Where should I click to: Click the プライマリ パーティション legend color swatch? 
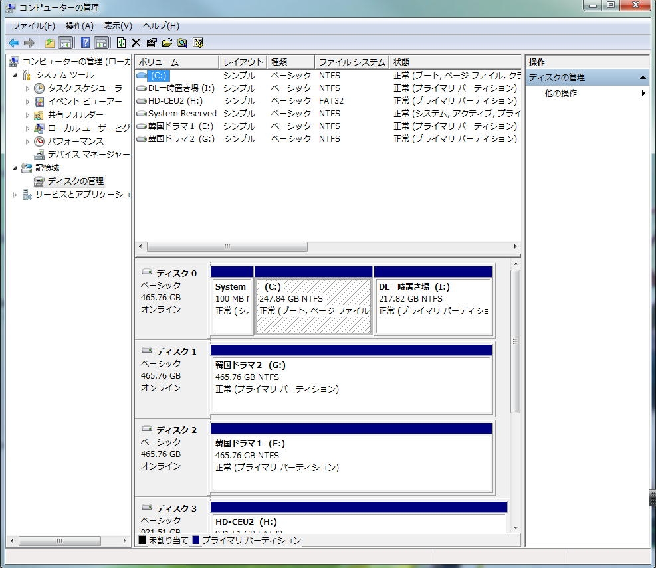[x=196, y=540]
